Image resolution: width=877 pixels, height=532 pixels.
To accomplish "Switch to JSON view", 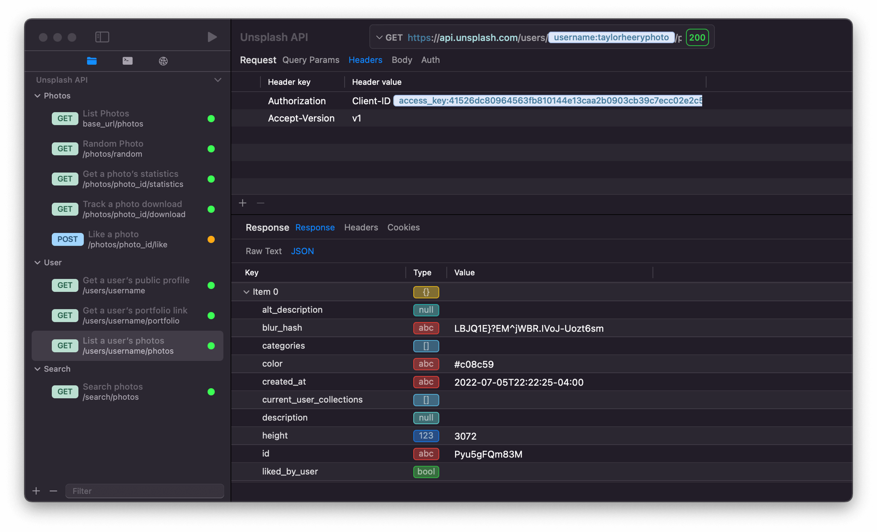I will pos(302,251).
